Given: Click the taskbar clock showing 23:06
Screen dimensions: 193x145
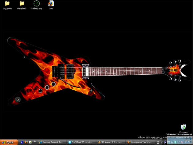Looking at the screenshot, I should pos(187,142).
